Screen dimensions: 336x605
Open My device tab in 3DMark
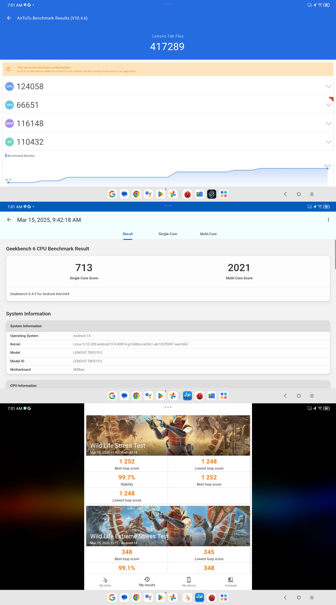(189, 582)
